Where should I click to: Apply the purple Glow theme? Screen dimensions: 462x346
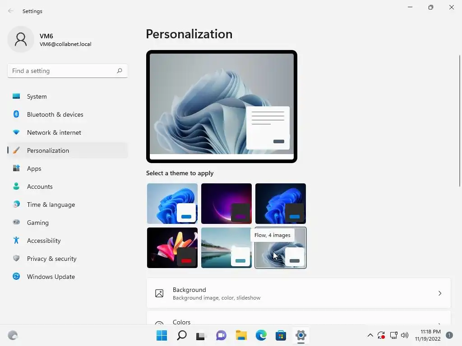226,204
